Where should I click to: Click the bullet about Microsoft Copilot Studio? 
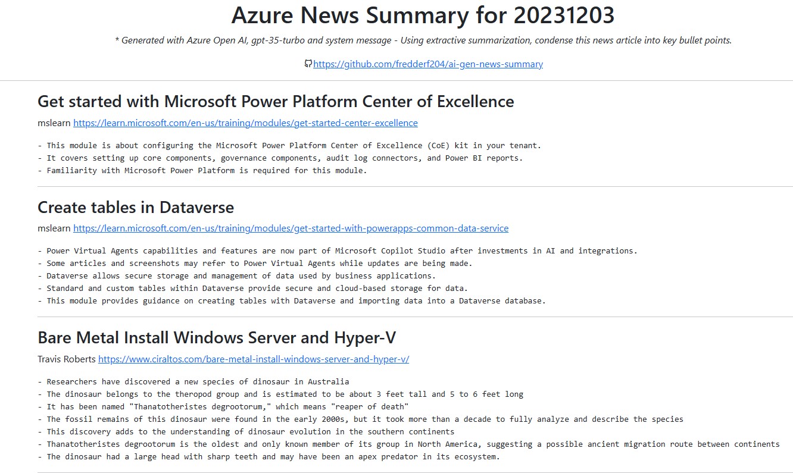[x=338, y=250]
